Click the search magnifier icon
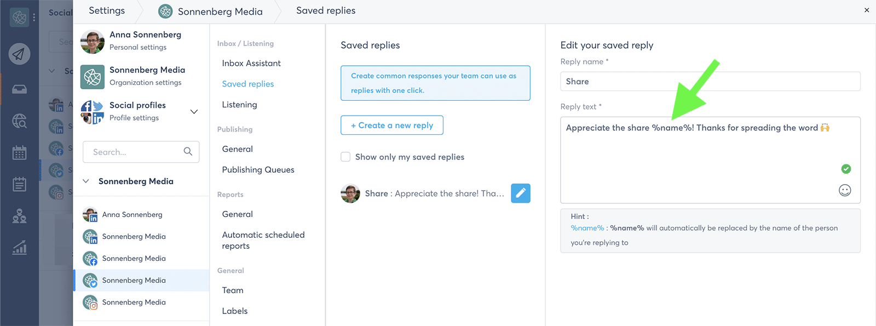 (188, 152)
